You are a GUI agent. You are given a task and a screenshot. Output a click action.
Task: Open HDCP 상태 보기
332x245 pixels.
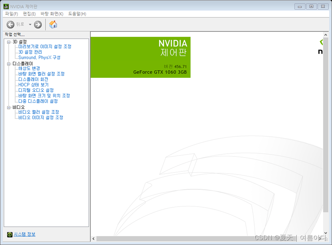click(34, 85)
